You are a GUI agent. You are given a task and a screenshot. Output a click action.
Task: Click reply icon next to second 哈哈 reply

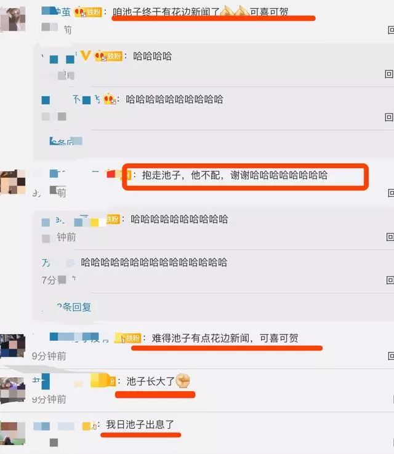tap(389, 117)
